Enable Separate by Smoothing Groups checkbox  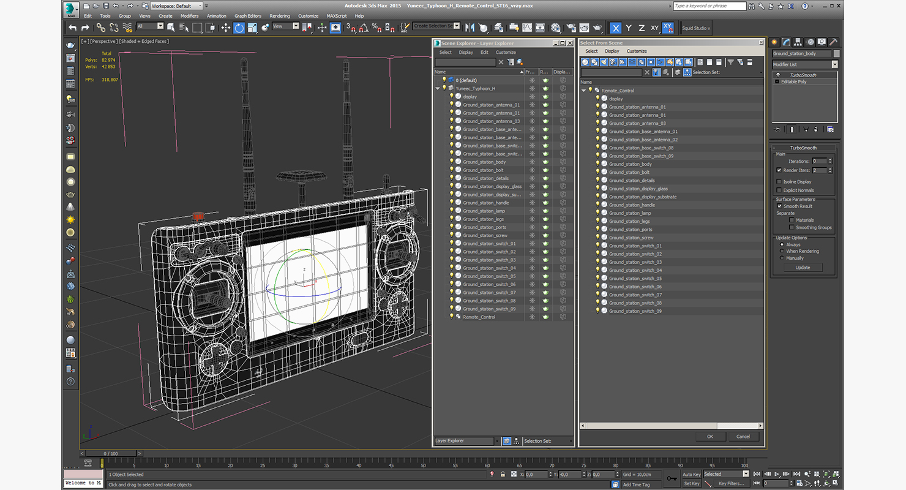coord(792,227)
